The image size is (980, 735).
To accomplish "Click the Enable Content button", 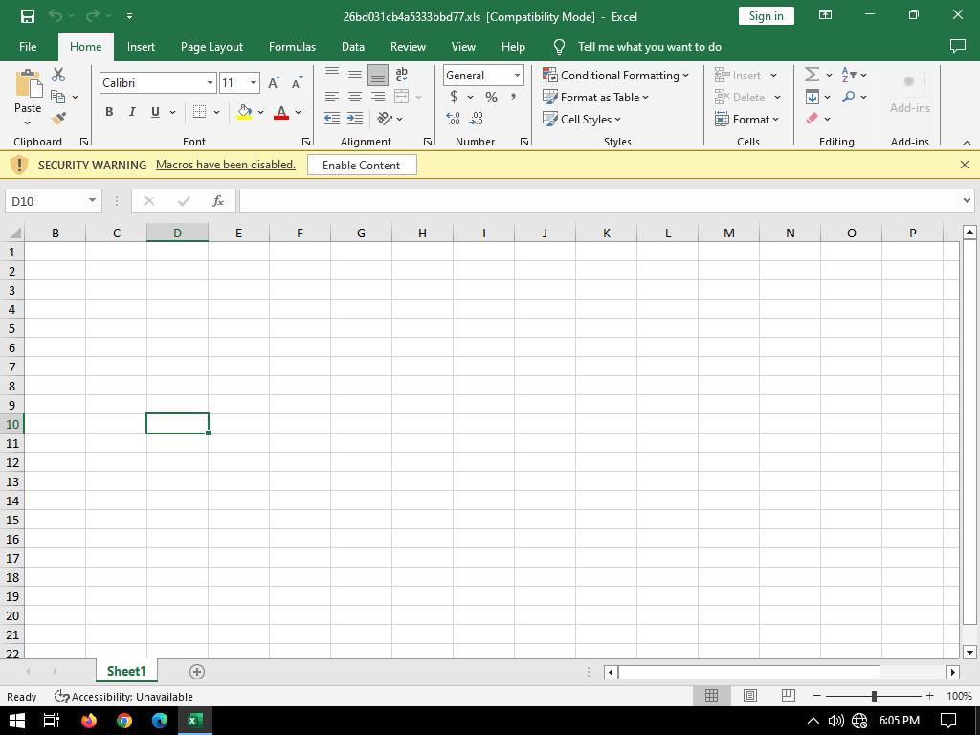I will 361,165.
